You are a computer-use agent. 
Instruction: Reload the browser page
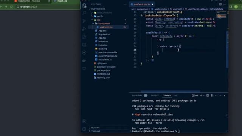pyautogui.click(x=11, y=7)
